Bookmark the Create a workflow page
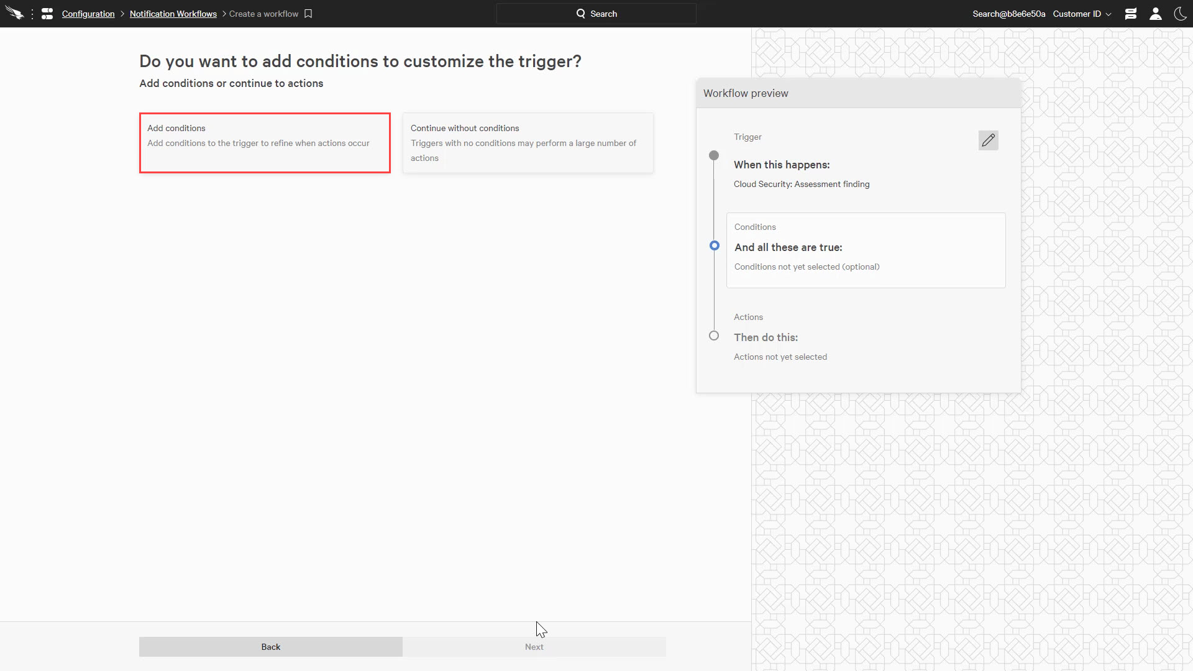This screenshot has width=1193, height=671. pyautogui.click(x=308, y=14)
